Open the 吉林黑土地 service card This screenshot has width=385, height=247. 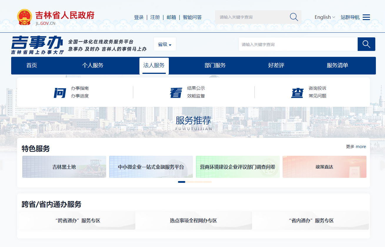(x=64, y=167)
